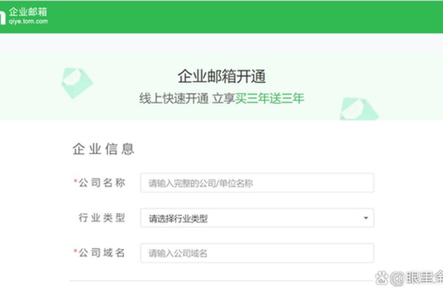The image size is (443, 297).
Task: Click the 企业邮箱开通 page title
Action: coord(221,77)
